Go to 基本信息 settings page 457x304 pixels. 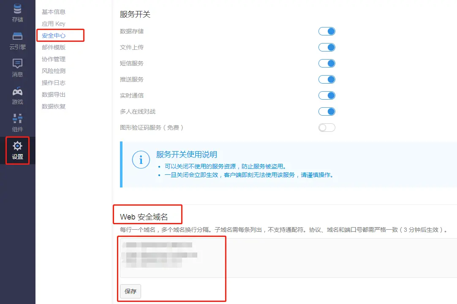[54, 12]
